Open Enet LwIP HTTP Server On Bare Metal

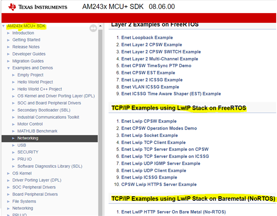pos(174,212)
